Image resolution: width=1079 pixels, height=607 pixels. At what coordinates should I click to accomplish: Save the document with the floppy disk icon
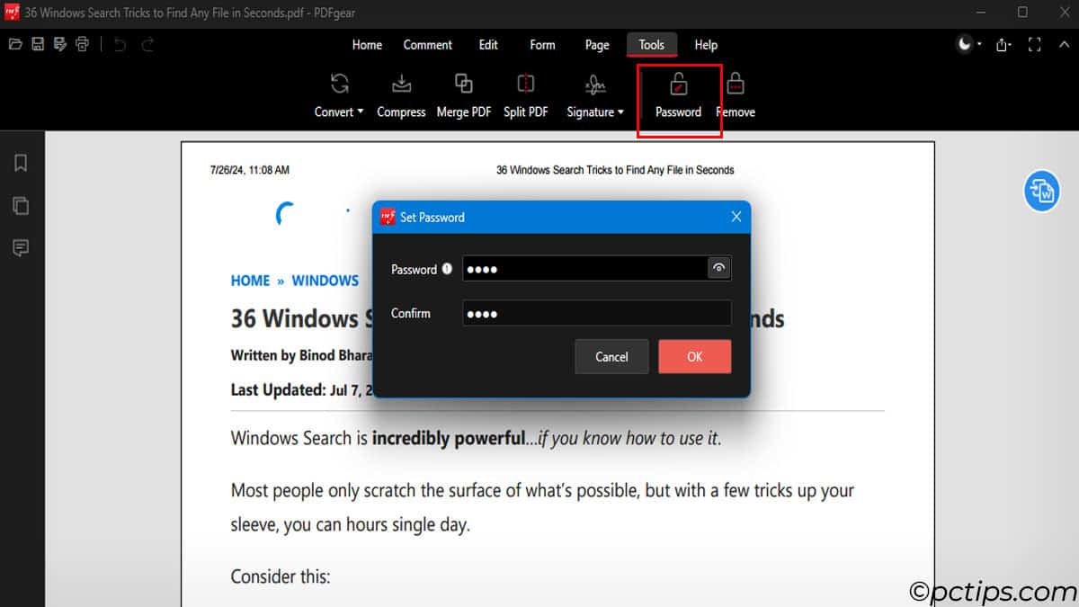[38, 44]
